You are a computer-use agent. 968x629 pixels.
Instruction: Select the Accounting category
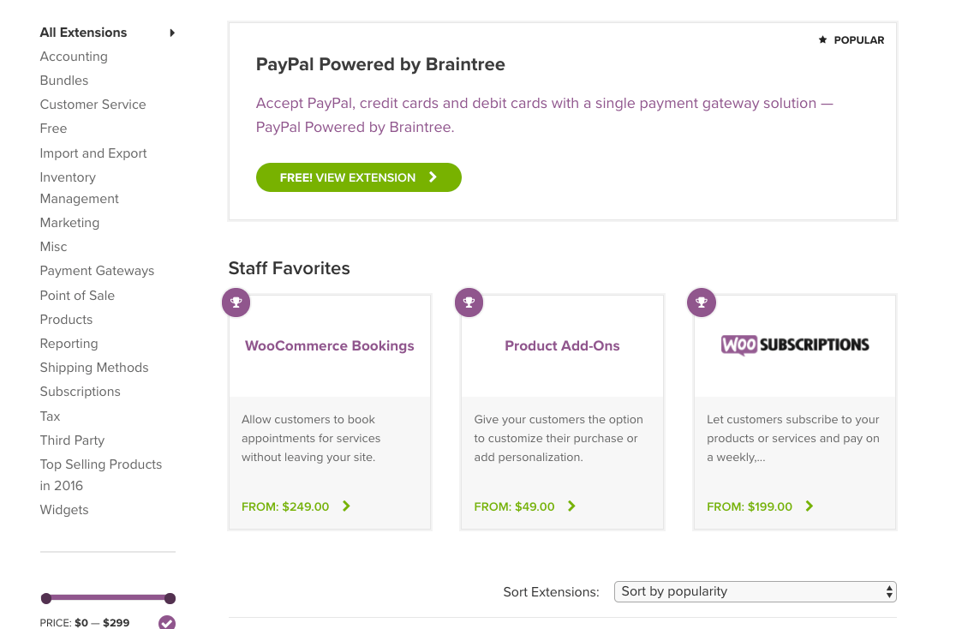(x=74, y=57)
